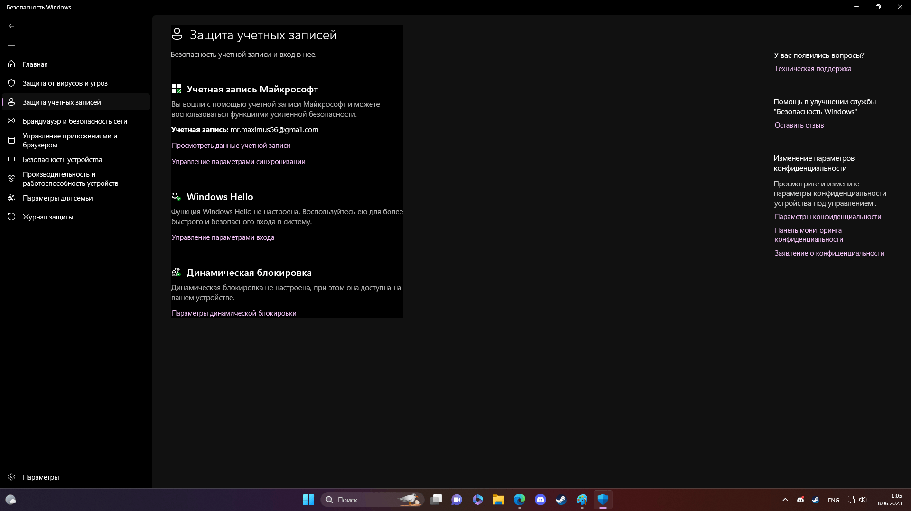Viewport: 911px width, 511px height.
Task: Open Панель мониторинга конфиденциальности link
Action: tap(809, 235)
